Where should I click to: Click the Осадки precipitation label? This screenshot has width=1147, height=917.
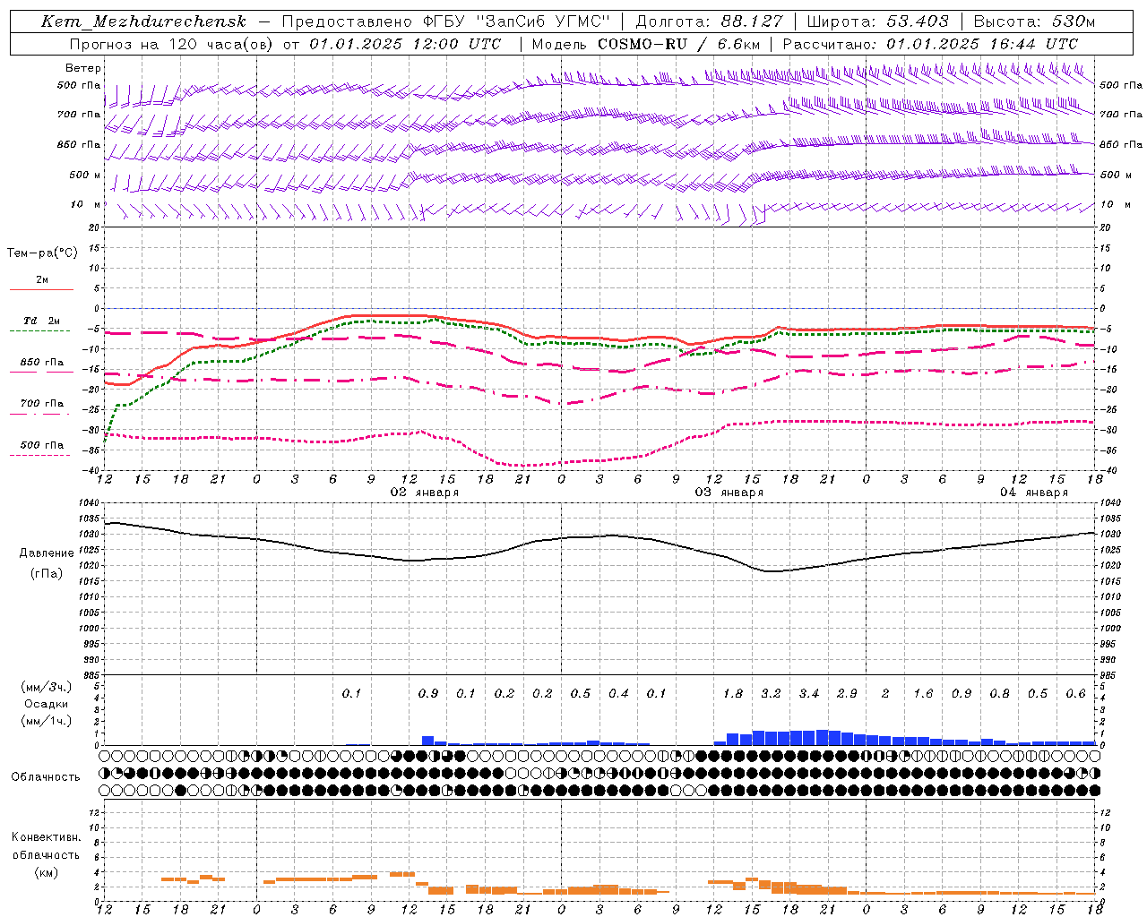(47, 704)
